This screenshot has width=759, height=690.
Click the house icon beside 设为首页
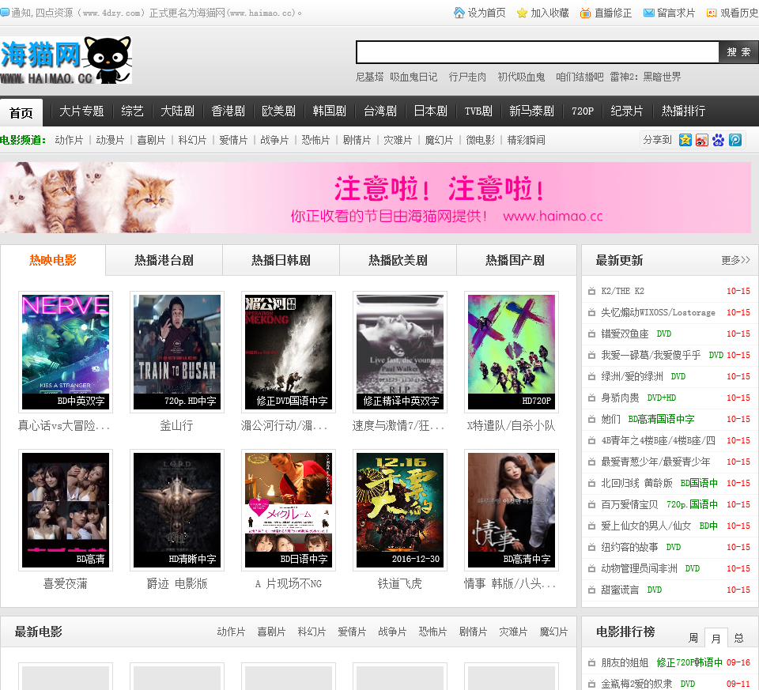pos(459,13)
